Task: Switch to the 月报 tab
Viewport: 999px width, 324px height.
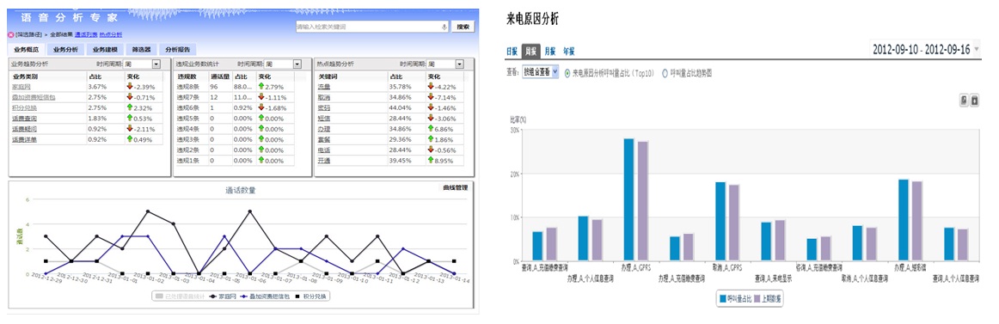Action: [550, 52]
